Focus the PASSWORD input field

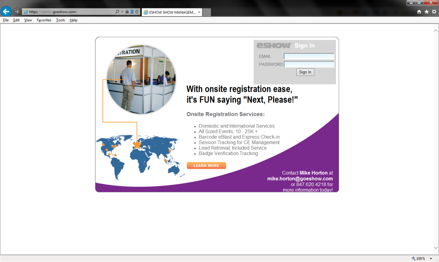pyautogui.click(x=309, y=64)
